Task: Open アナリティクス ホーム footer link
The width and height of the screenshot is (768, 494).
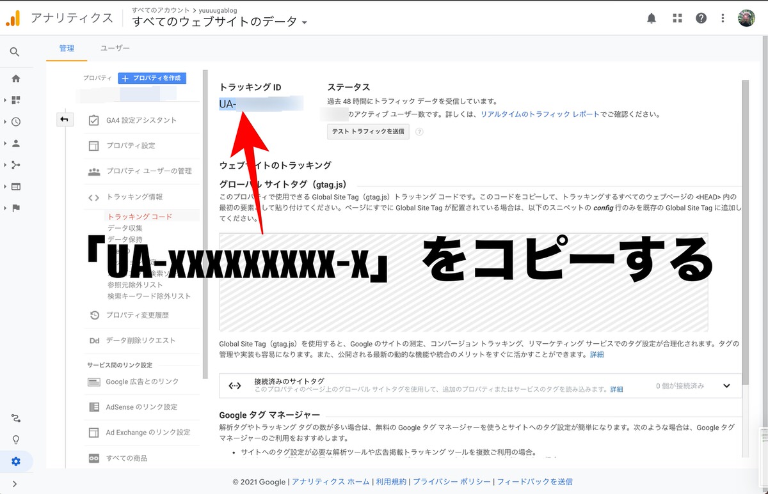Action: 330,482
